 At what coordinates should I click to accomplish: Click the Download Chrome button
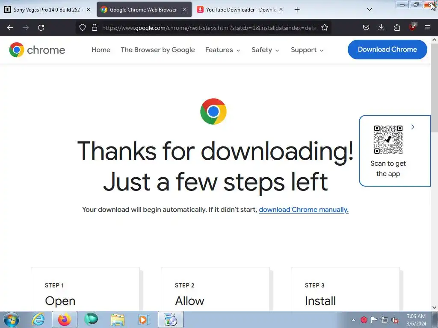(x=387, y=50)
